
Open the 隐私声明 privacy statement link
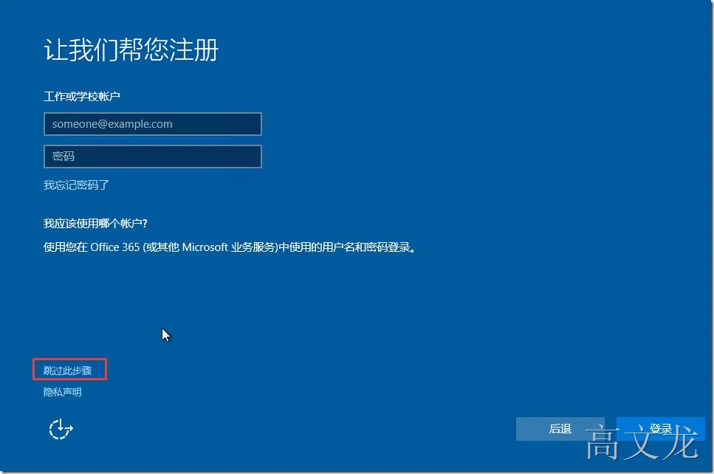(62, 392)
